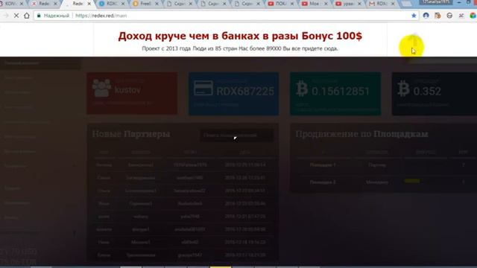Click the 'Продвижение по Площадкам' heading

click(361, 134)
